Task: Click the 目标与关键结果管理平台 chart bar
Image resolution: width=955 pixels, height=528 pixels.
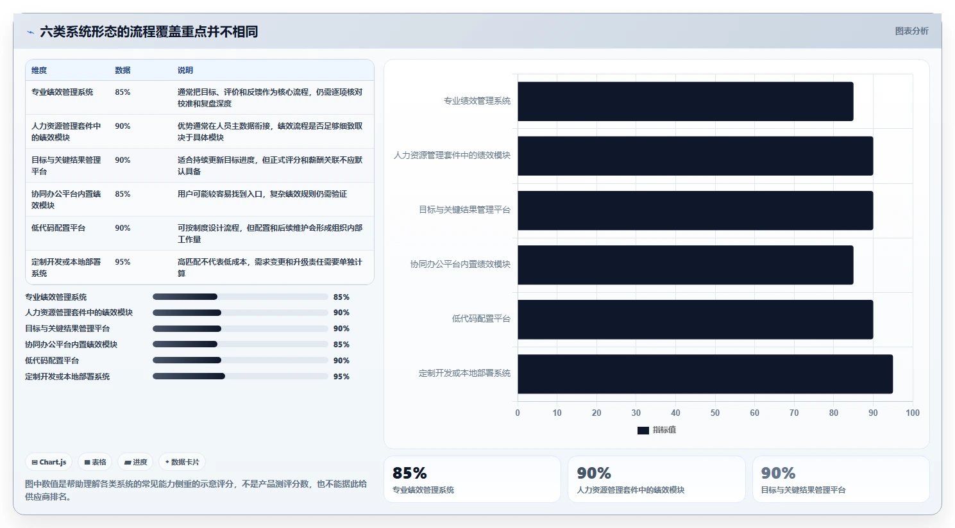Action: click(x=695, y=210)
